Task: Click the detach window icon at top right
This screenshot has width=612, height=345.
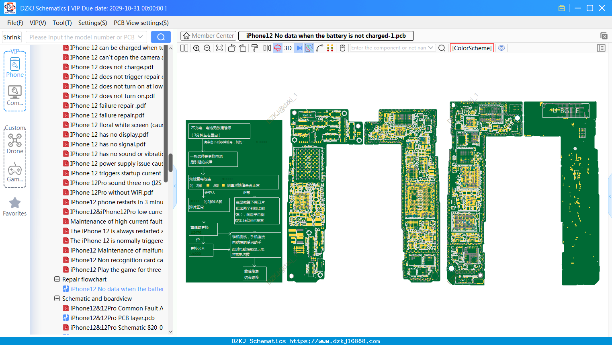Action: click(x=604, y=36)
